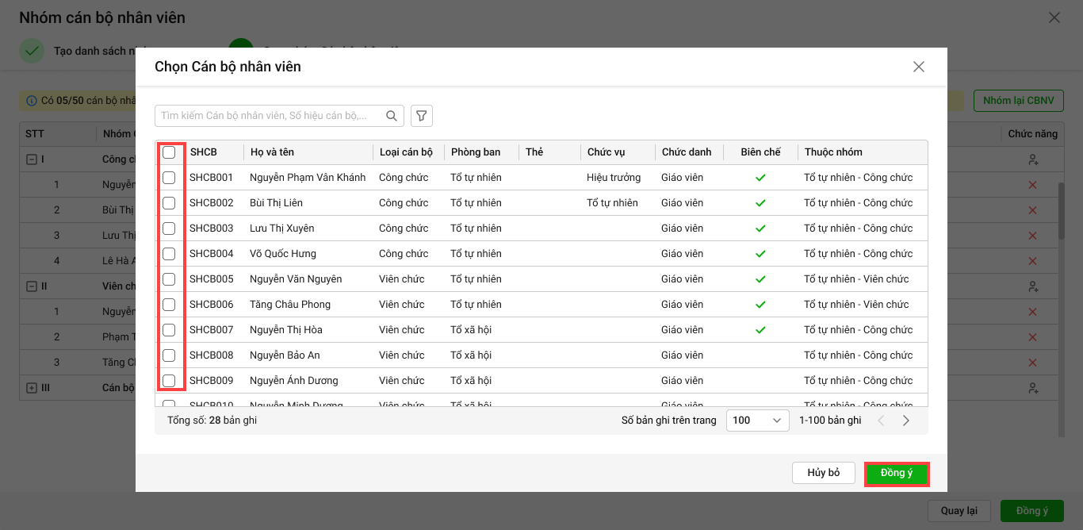Remove second employee with red X icon

[1032, 210]
